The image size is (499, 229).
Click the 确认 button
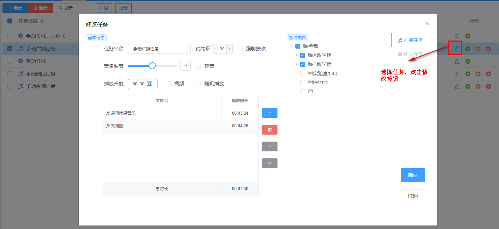click(413, 175)
